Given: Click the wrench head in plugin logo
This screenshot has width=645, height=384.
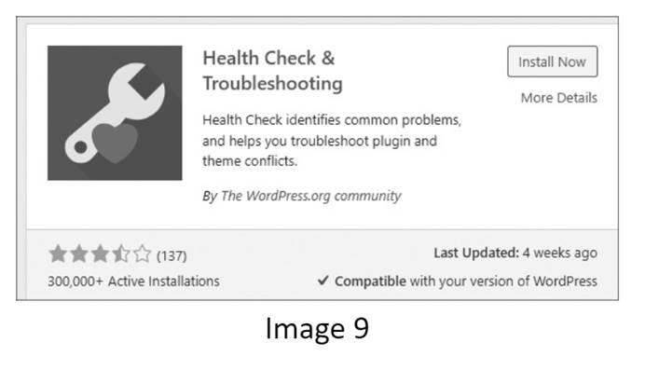Looking at the screenshot, I should [x=138, y=90].
